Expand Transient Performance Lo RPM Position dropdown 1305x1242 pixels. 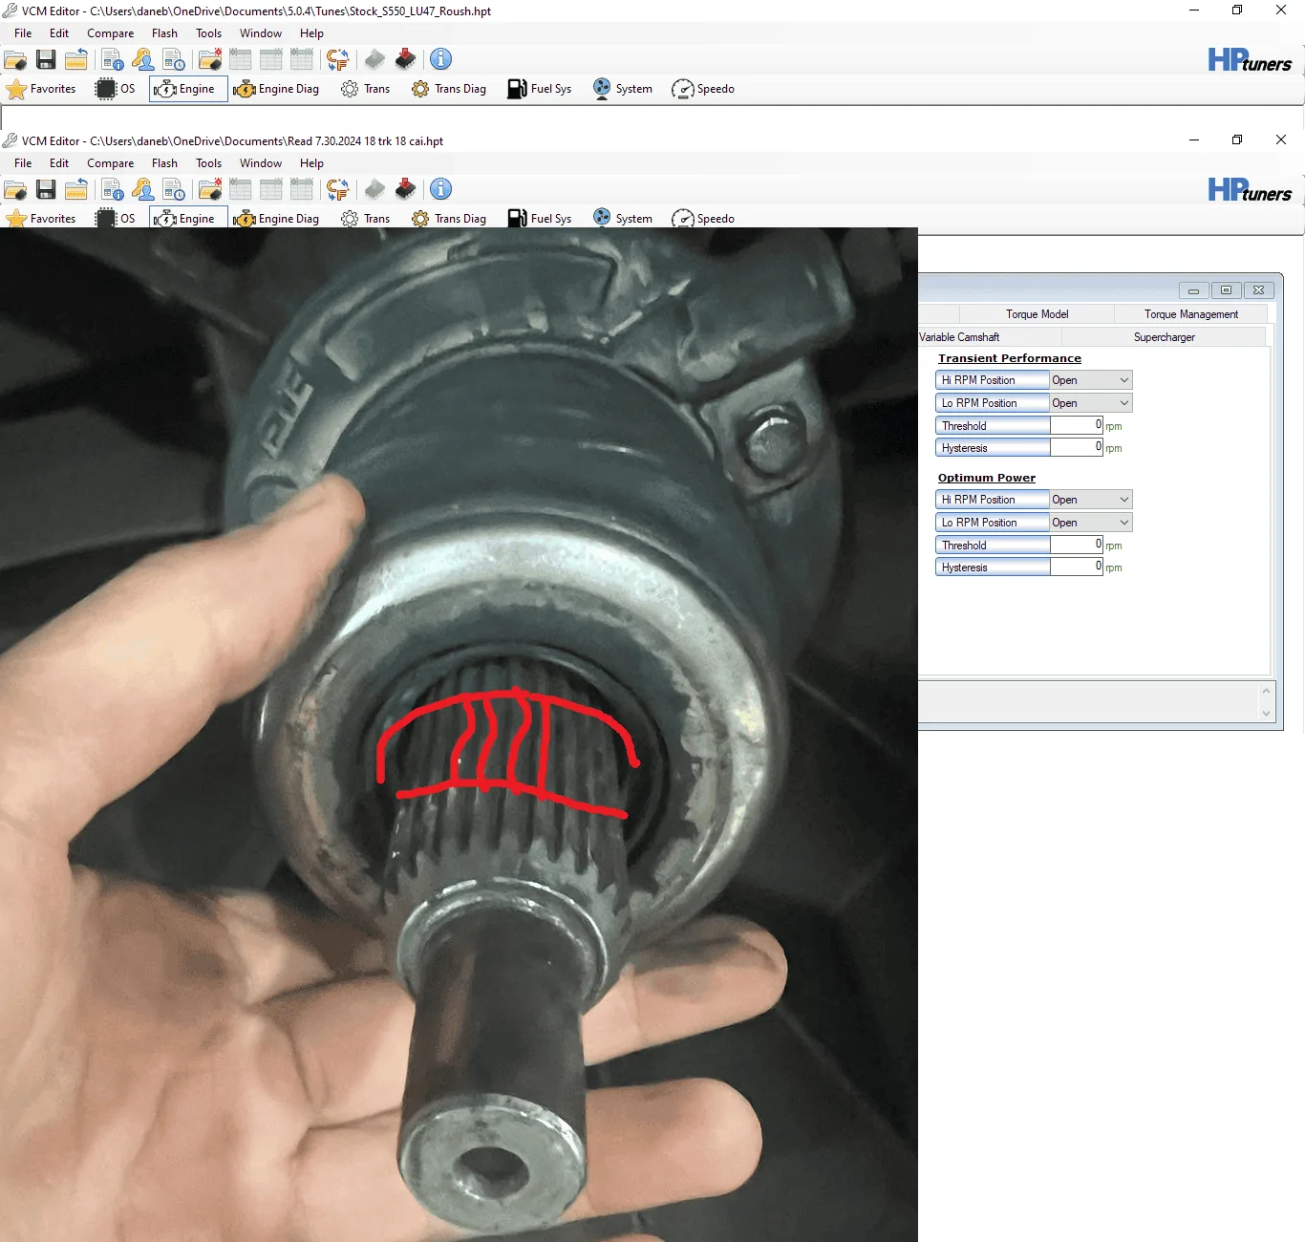click(1123, 403)
